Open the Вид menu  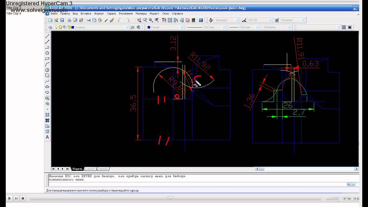point(75,14)
